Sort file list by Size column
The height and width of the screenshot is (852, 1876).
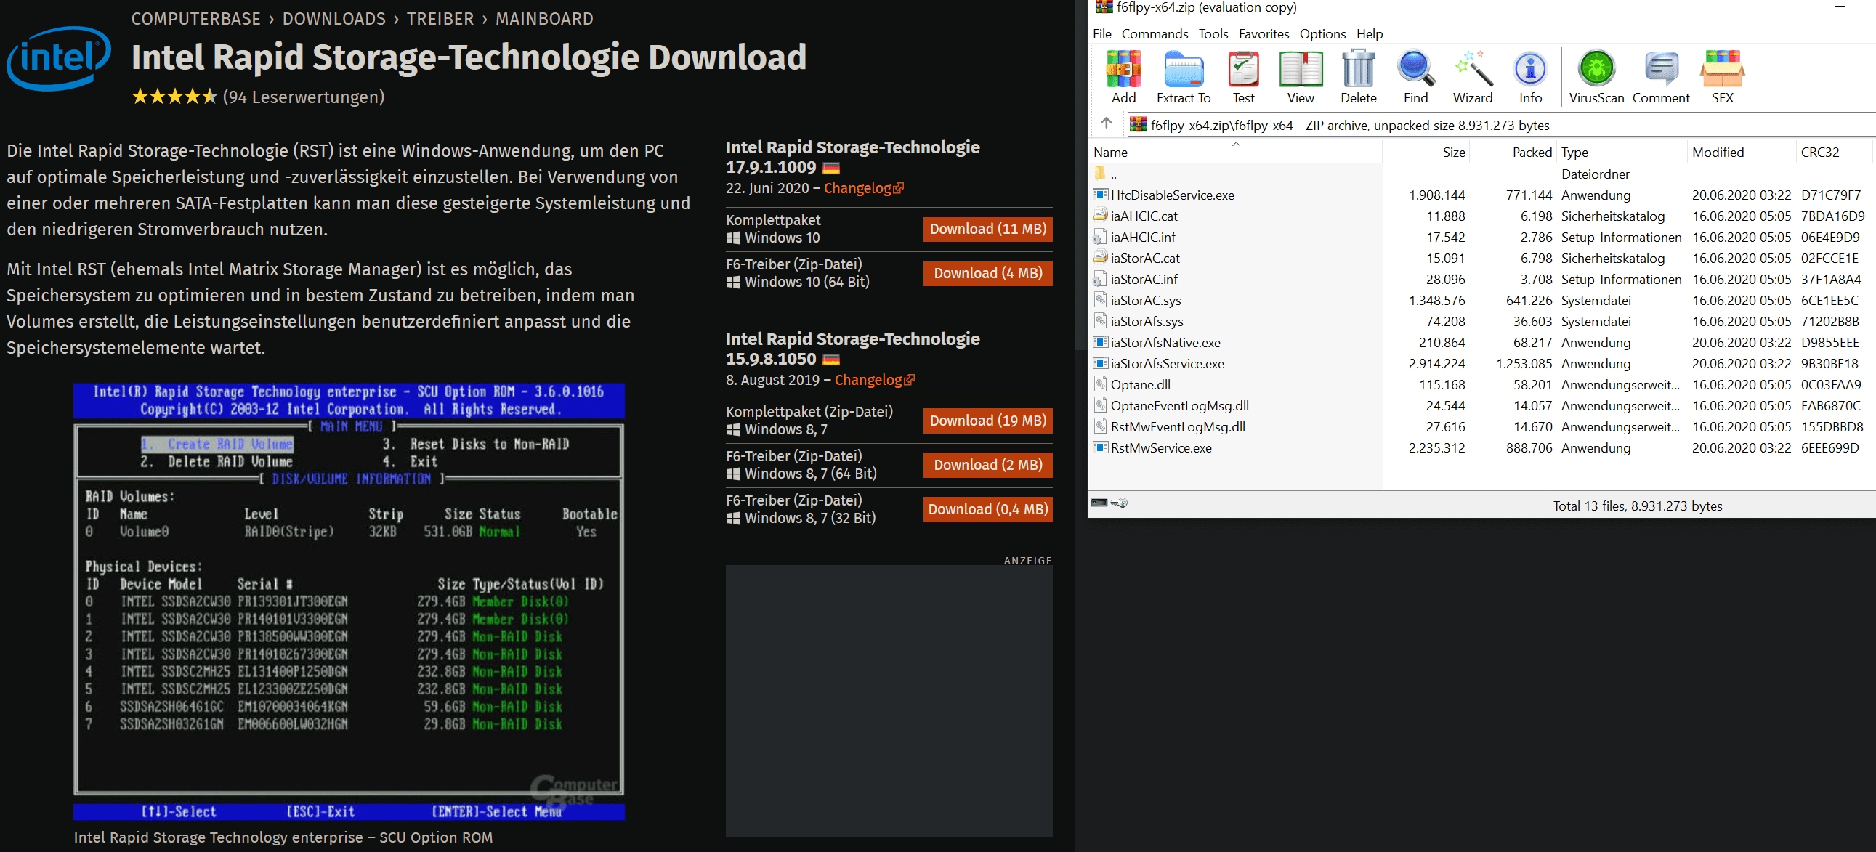click(x=1426, y=153)
